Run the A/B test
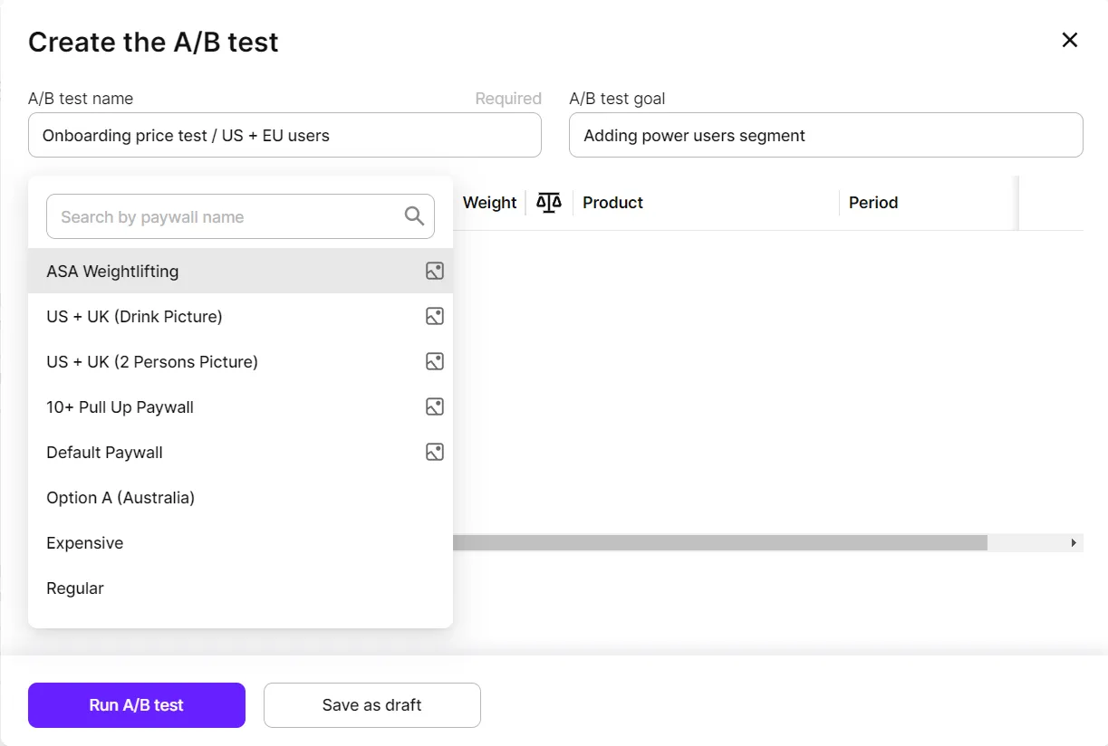 (137, 705)
